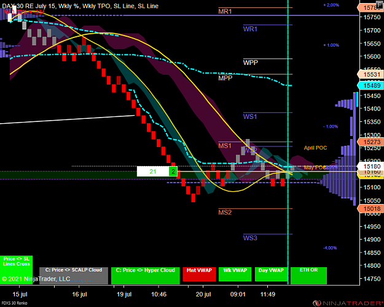Toggle the C: Price <> SCALP Cloud button

coord(74,276)
